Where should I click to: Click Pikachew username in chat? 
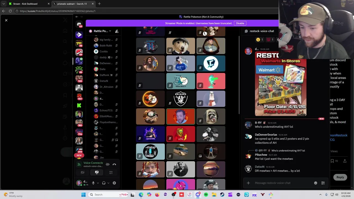pyautogui.click(x=261, y=155)
